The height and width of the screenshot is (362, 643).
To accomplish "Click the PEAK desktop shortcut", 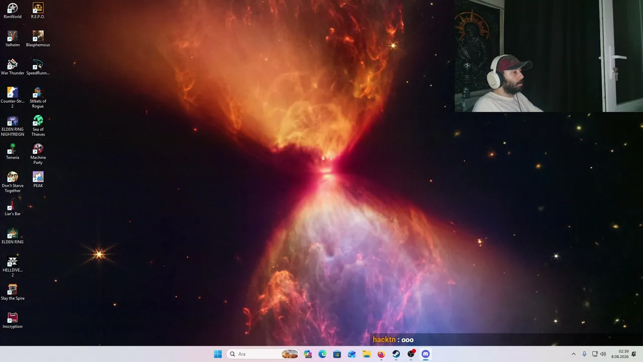I will click(38, 180).
